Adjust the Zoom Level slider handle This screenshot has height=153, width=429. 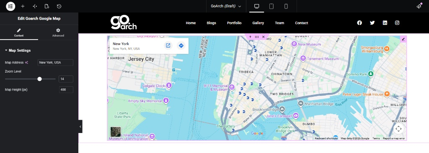click(x=39, y=79)
